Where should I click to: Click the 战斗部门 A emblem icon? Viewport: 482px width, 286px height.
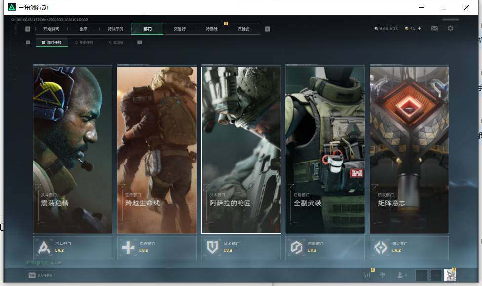click(44, 247)
